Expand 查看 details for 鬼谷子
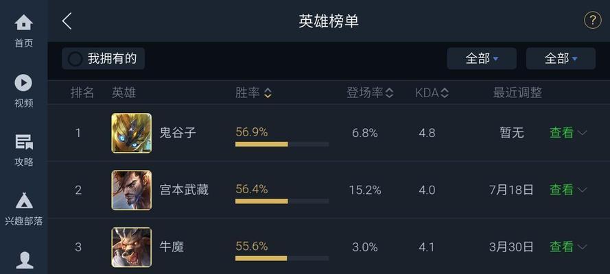This screenshot has height=274, width=610. (x=568, y=133)
